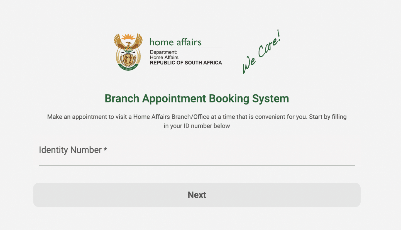Click the green heading 'Branch Appointment Booking System'
The width and height of the screenshot is (401, 230).
(197, 99)
